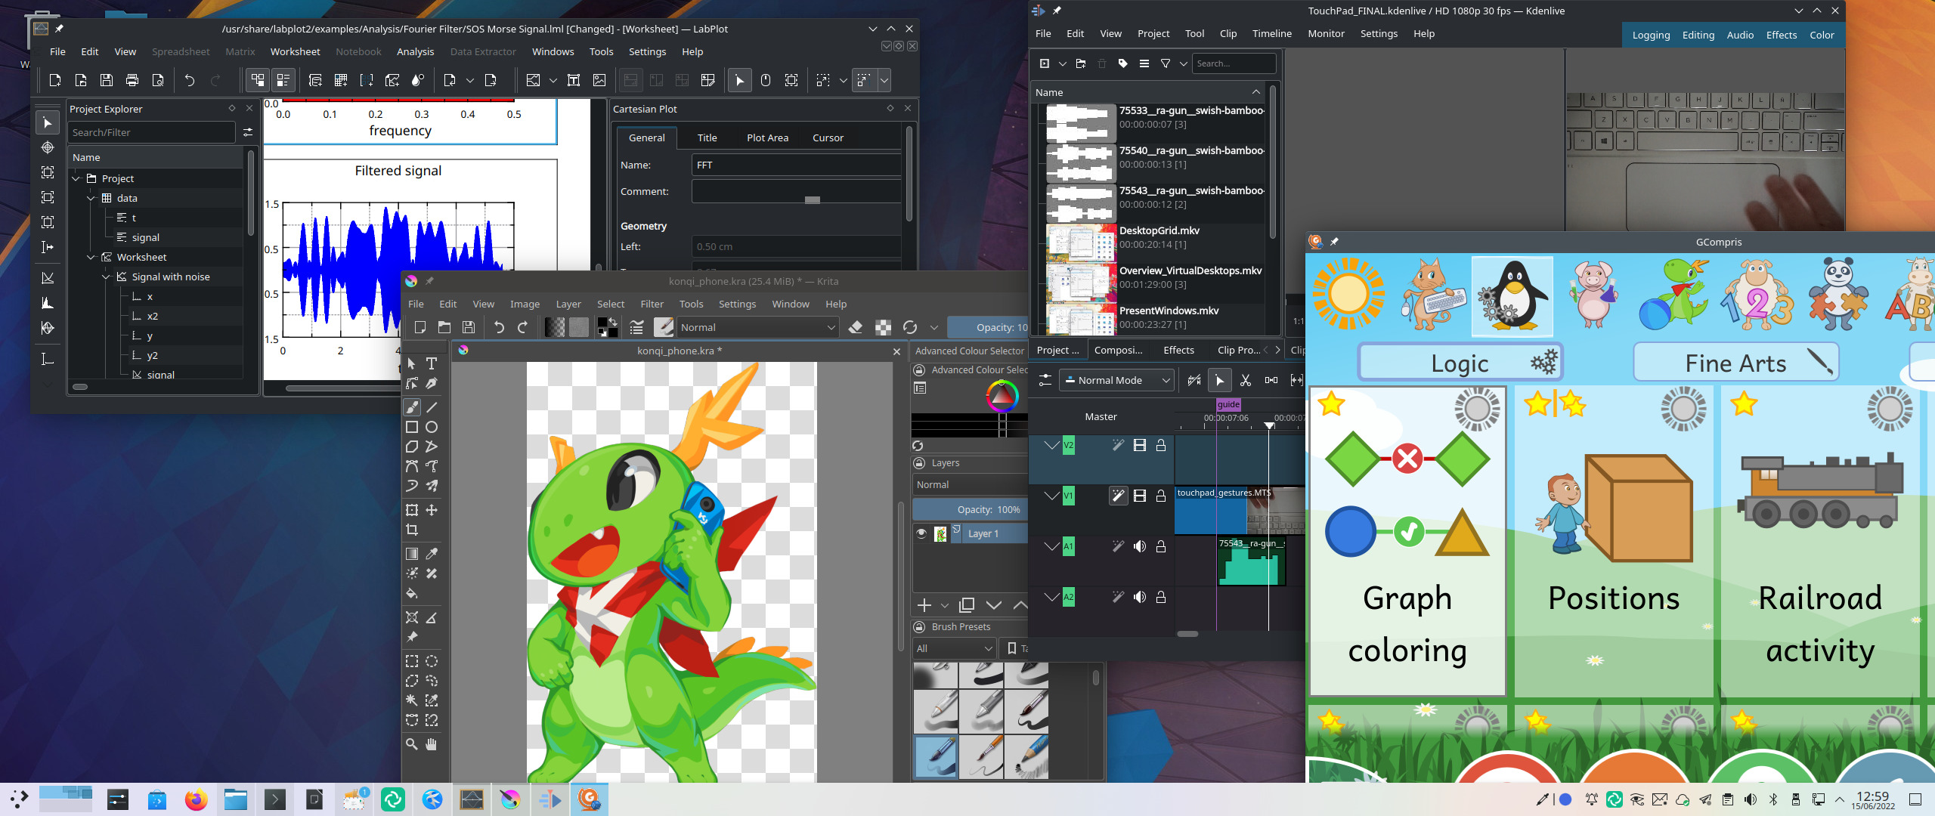Mute Kdenlive audio track A1
This screenshot has width=1935, height=816.
1140,546
